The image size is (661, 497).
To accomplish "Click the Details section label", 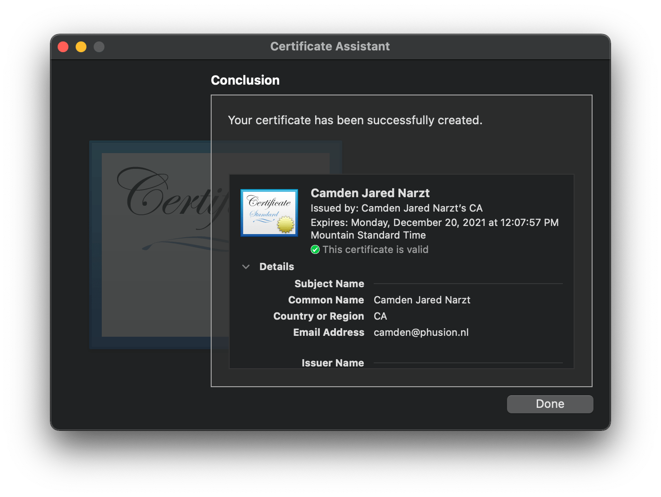I will pyautogui.click(x=276, y=267).
